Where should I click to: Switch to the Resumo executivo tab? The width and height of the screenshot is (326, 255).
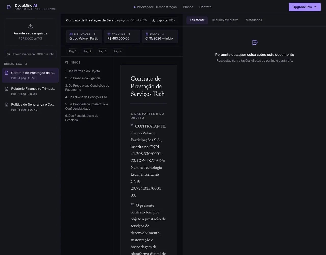point(225,20)
